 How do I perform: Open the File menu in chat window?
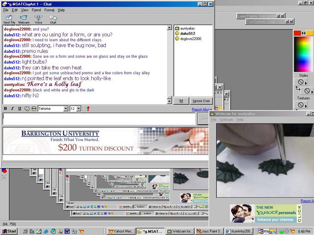click(6, 10)
